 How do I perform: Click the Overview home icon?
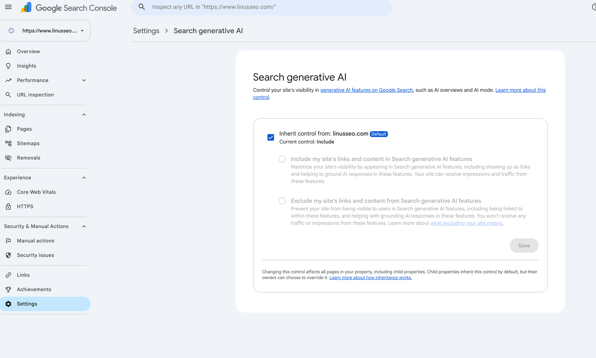click(x=8, y=51)
